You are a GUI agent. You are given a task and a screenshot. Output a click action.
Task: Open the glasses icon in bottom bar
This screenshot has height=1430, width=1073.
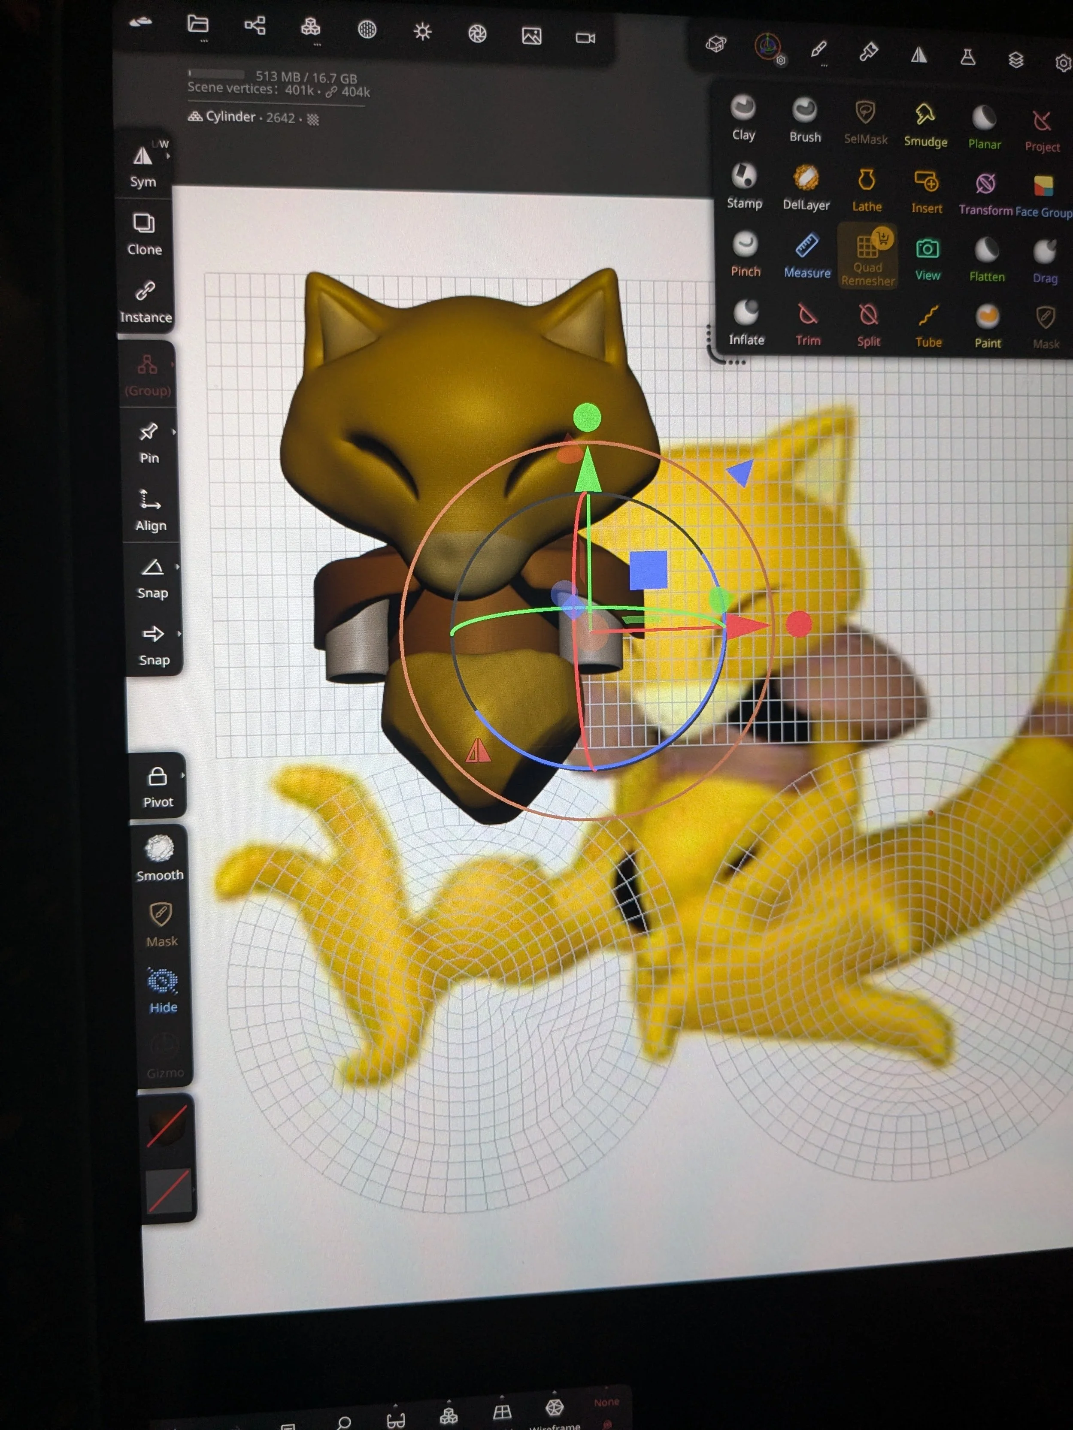396,1420
